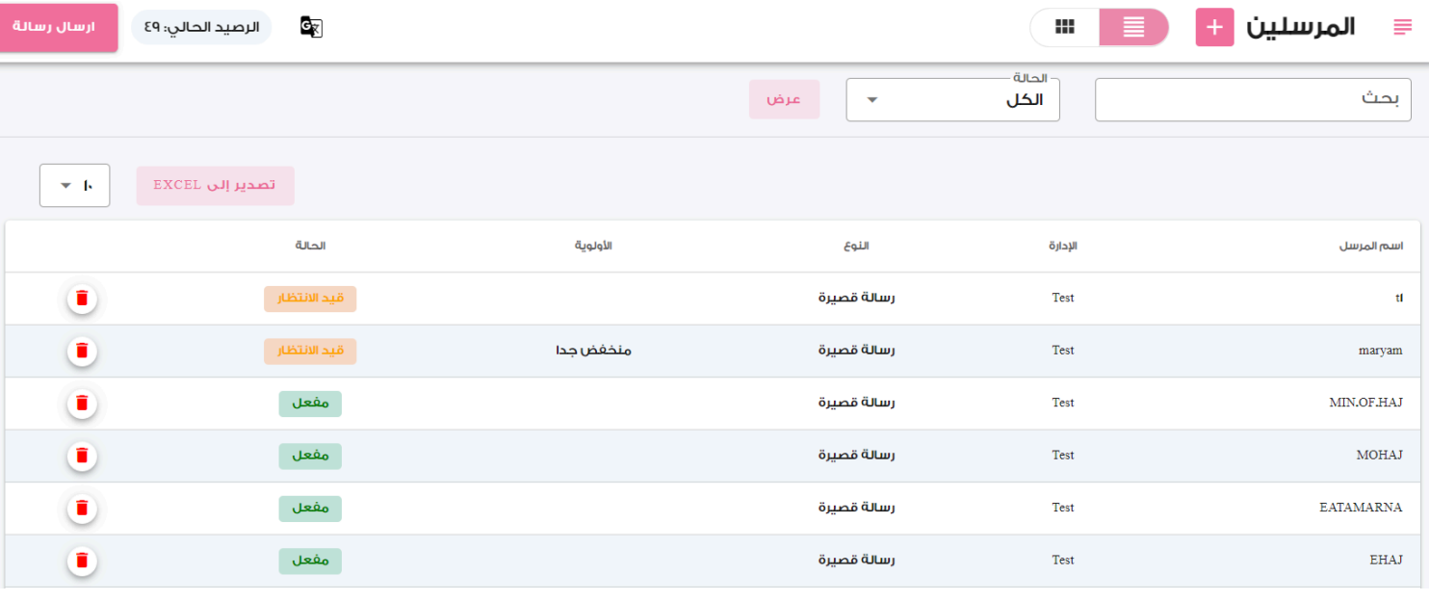Click into the بحث search field
Image resolution: width=1429 pixels, height=601 pixels.
point(1252,100)
